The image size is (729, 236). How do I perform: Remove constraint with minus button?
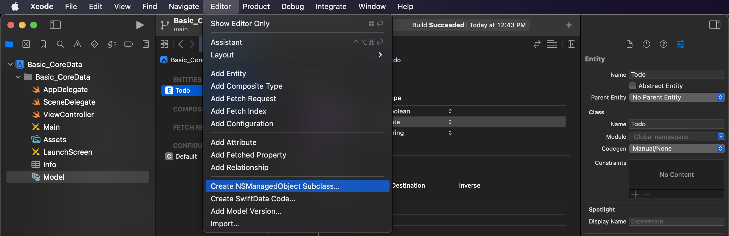tap(646, 194)
